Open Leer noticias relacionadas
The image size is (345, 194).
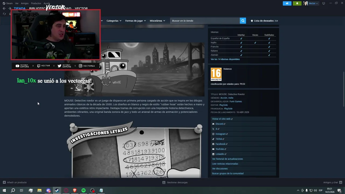pos(225,164)
